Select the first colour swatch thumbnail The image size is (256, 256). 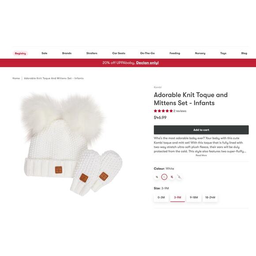point(157,177)
